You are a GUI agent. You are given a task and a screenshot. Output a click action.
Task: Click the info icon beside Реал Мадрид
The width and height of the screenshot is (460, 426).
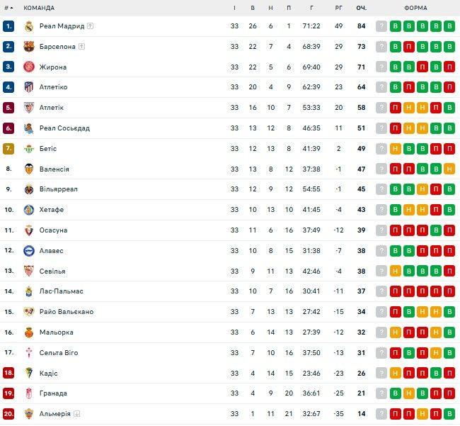coord(91,26)
